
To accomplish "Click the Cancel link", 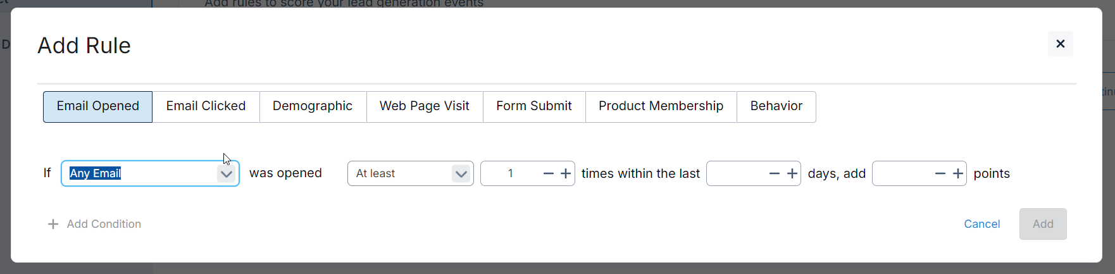I will click(982, 224).
